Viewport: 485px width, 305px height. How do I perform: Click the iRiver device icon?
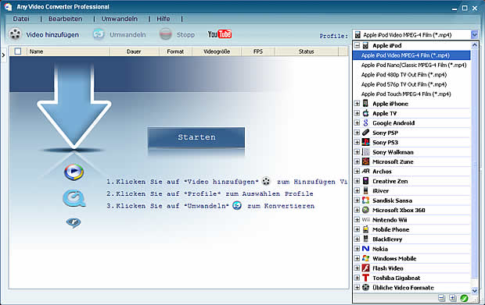(x=365, y=190)
